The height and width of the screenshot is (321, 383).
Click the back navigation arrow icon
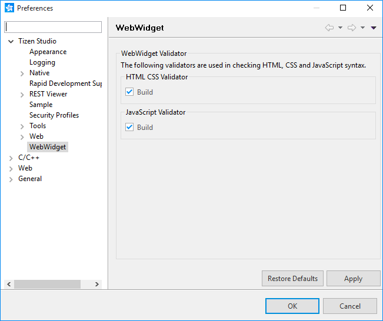coord(329,28)
